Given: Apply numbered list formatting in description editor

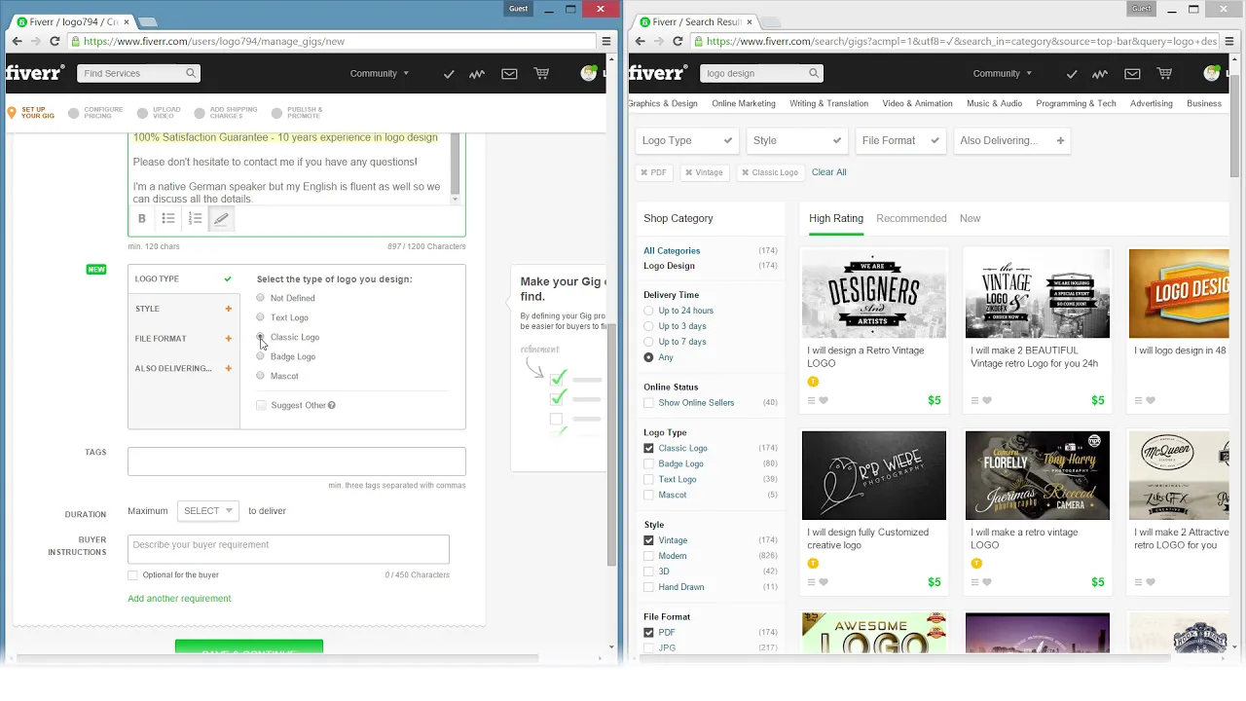Looking at the screenshot, I should pyautogui.click(x=195, y=219).
